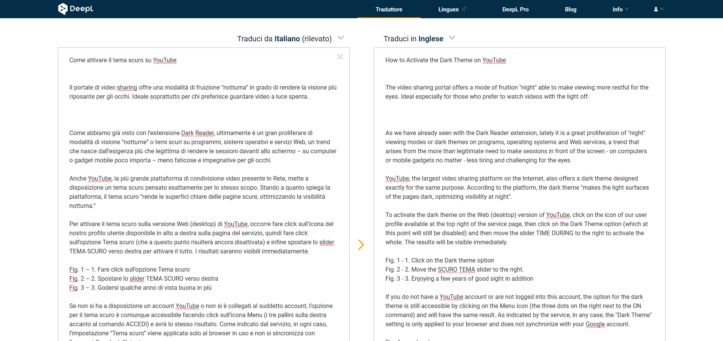This screenshot has height=341, width=723.
Task: Open the Blog menu item
Action: [x=570, y=9]
